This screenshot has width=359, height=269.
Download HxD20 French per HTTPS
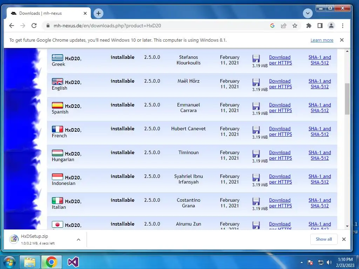coord(280,131)
